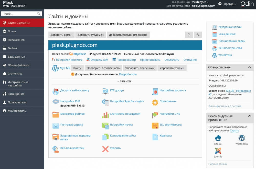Open Резервные копии in right panel
Screen dimensions: 256x169
tap(230, 27)
